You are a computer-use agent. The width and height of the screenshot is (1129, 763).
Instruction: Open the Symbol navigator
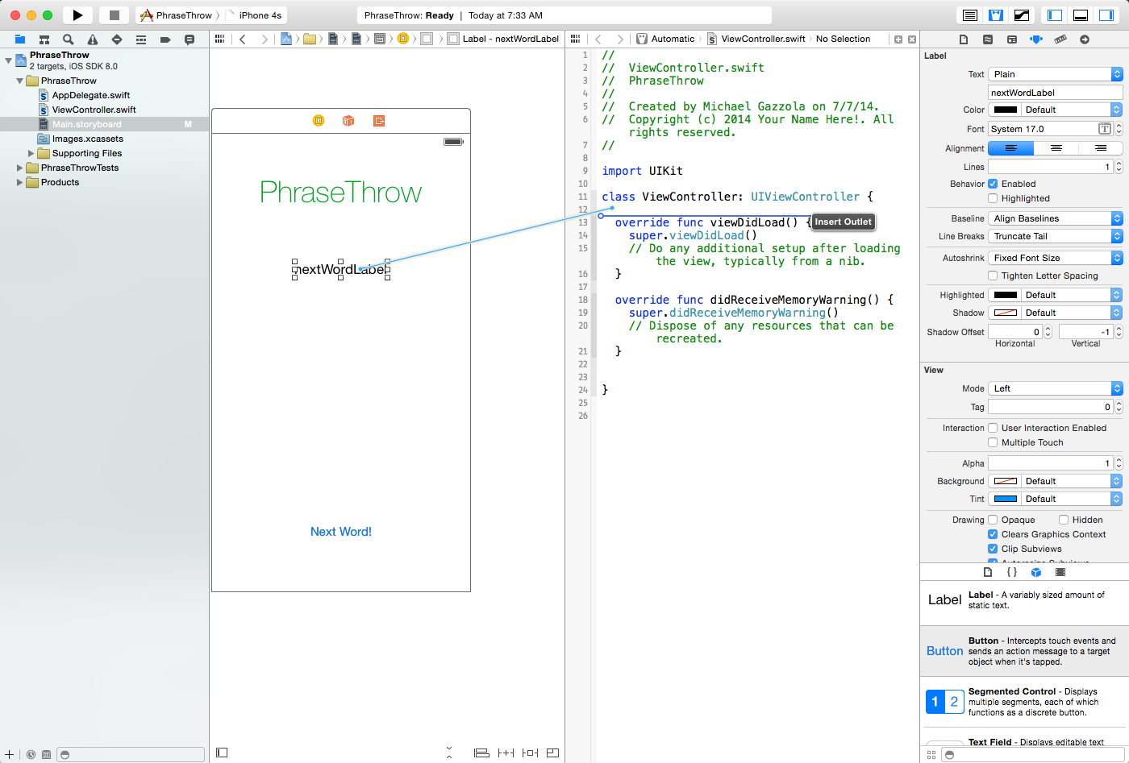44,39
